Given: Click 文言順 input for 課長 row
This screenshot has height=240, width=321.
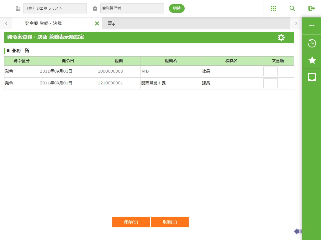Looking at the screenshot, I should [271, 83].
